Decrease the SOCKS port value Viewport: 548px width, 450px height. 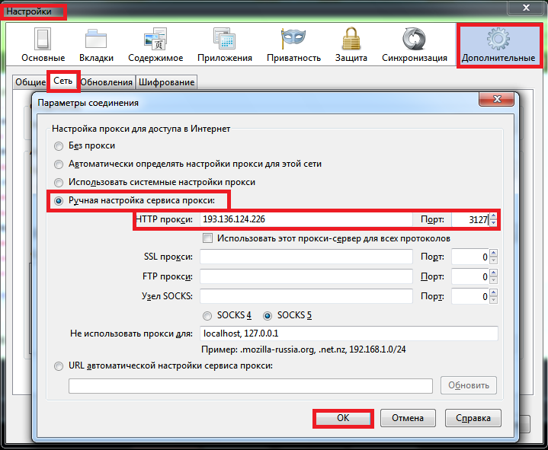point(493,299)
